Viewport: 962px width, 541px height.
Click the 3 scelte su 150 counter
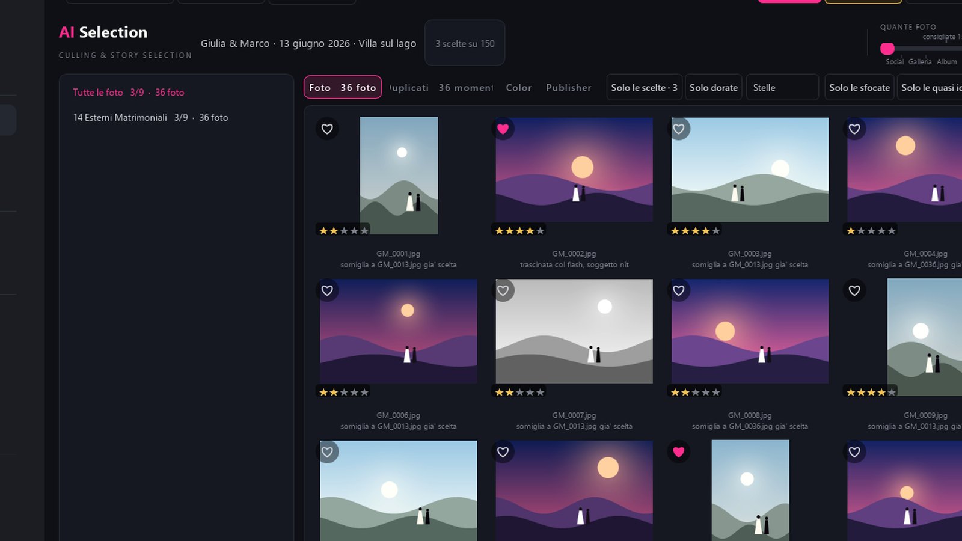point(465,43)
